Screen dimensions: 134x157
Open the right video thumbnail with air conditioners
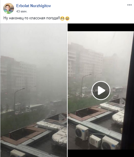(x=101, y=90)
